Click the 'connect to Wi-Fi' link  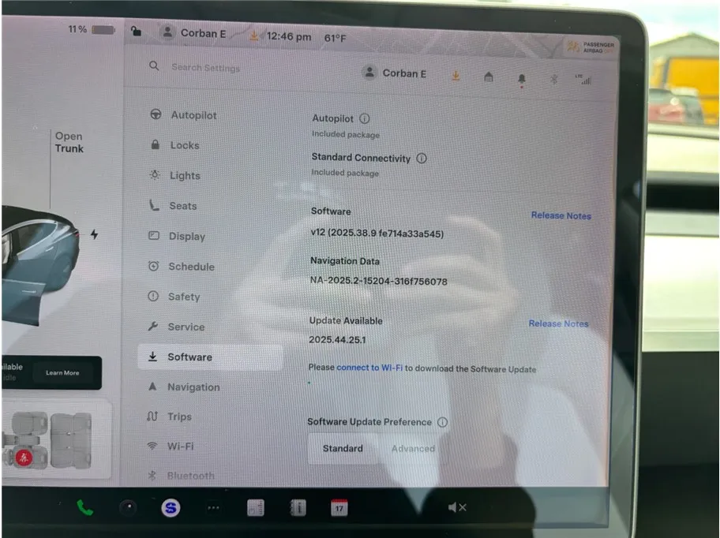point(369,368)
